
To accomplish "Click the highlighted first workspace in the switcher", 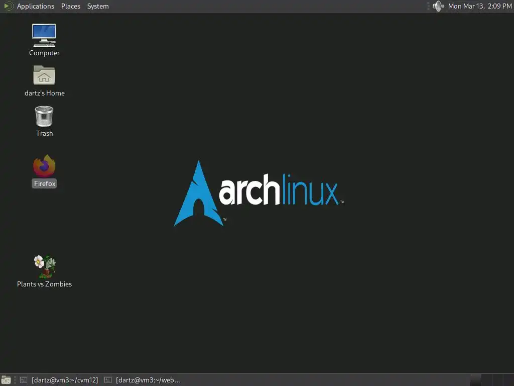I will (476, 380).
